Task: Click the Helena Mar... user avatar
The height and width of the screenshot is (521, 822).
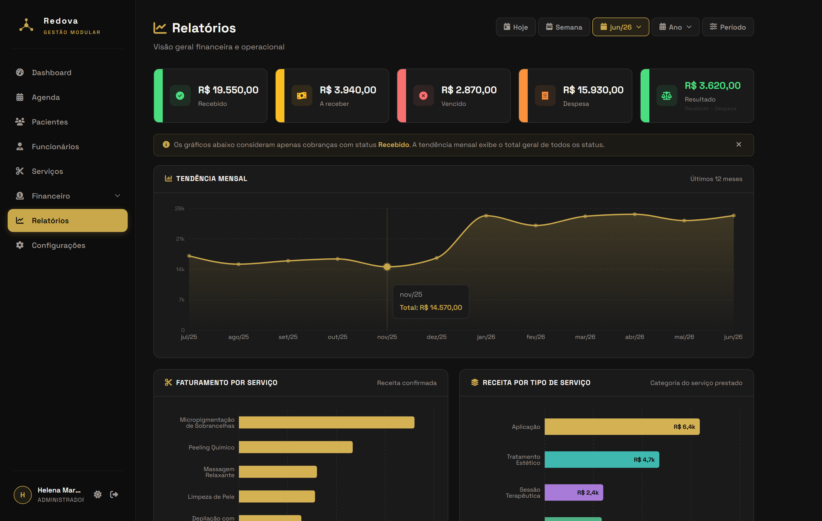Action: (x=22, y=495)
